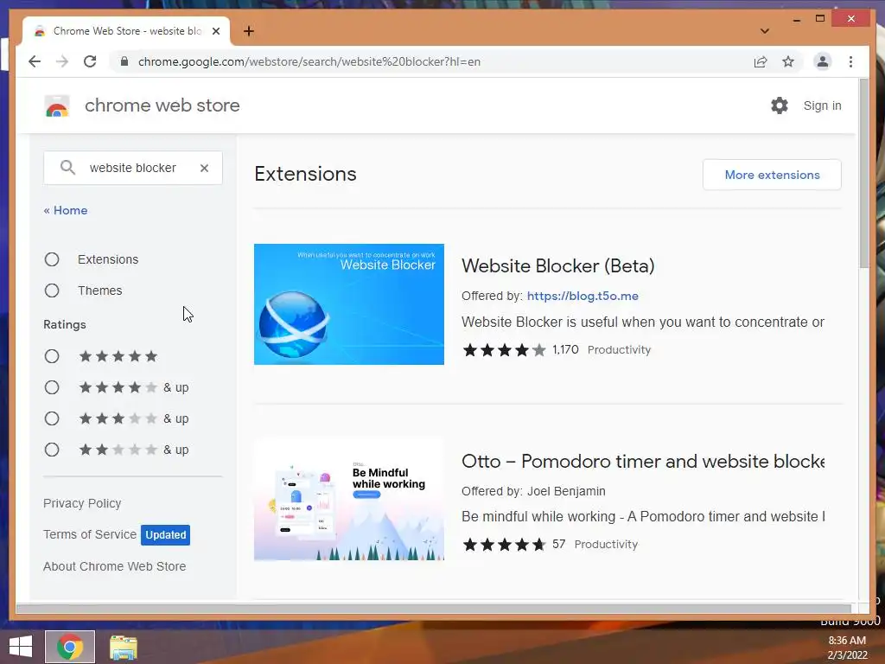View site info via the lock icon

click(124, 61)
